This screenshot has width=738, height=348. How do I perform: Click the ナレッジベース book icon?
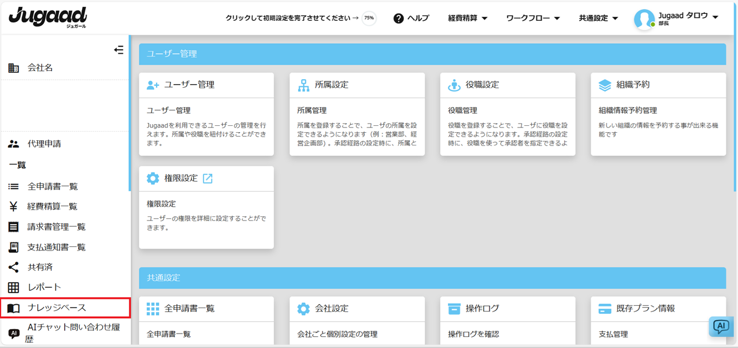(x=13, y=308)
